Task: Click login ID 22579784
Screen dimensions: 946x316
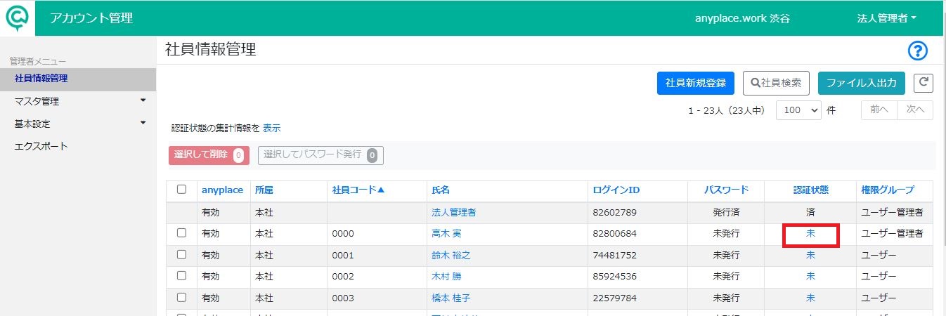Action: [x=614, y=298]
